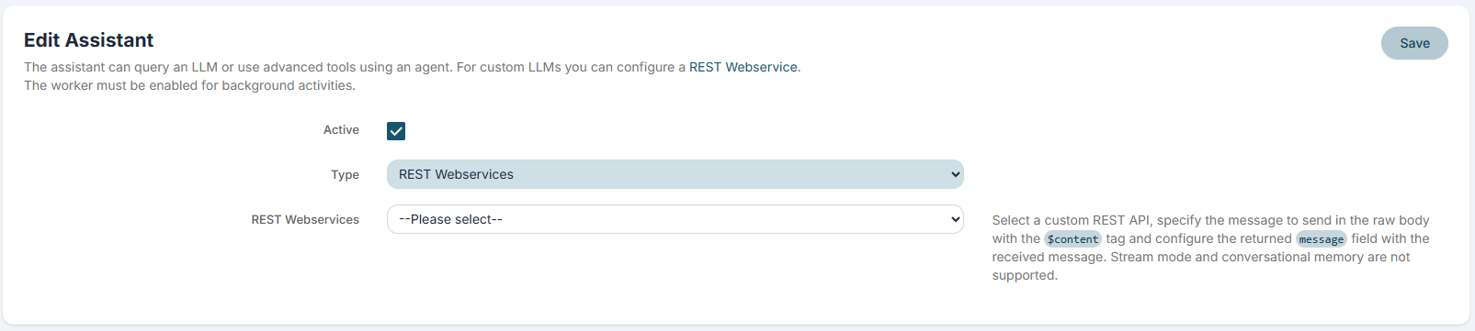1475x331 pixels.
Task: Click the Edit Assistant heading
Action: point(89,40)
